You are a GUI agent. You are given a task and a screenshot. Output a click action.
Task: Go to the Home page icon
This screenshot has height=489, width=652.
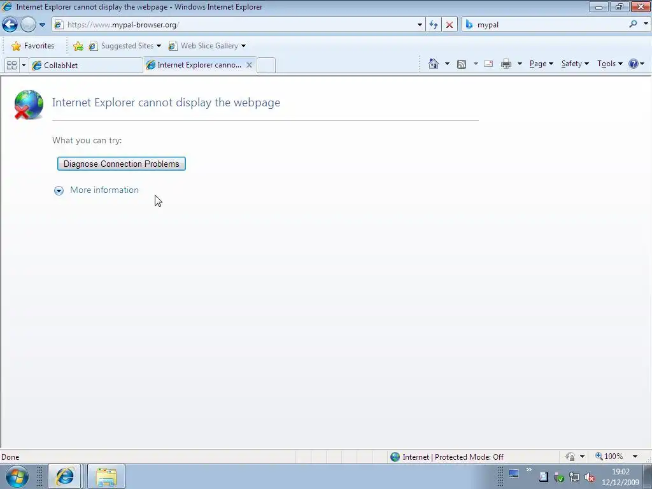(434, 64)
